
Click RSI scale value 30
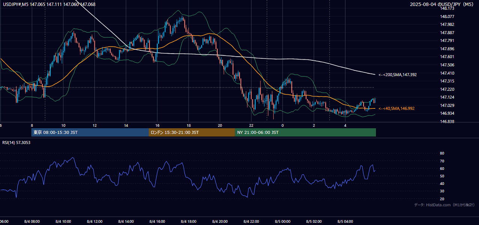(x=442, y=191)
